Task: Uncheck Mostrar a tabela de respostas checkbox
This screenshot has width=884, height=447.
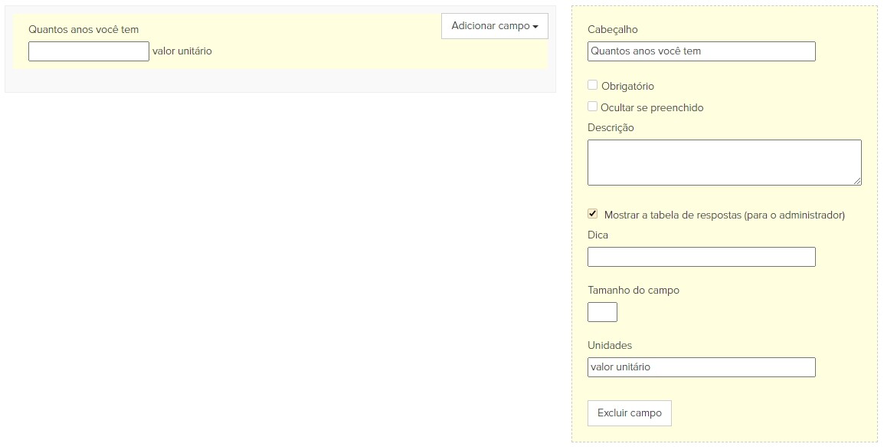Action: click(x=593, y=214)
